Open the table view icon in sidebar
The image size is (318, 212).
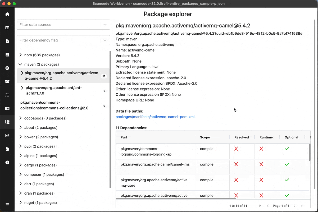[7, 28]
